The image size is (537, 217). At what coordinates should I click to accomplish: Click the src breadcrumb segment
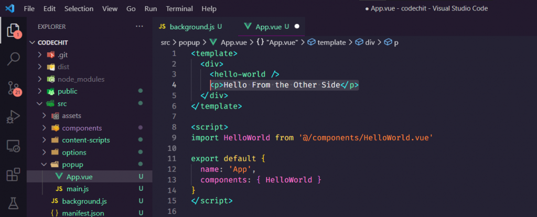pos(164,42)
